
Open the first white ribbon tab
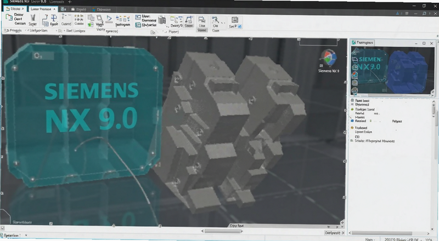15,9
